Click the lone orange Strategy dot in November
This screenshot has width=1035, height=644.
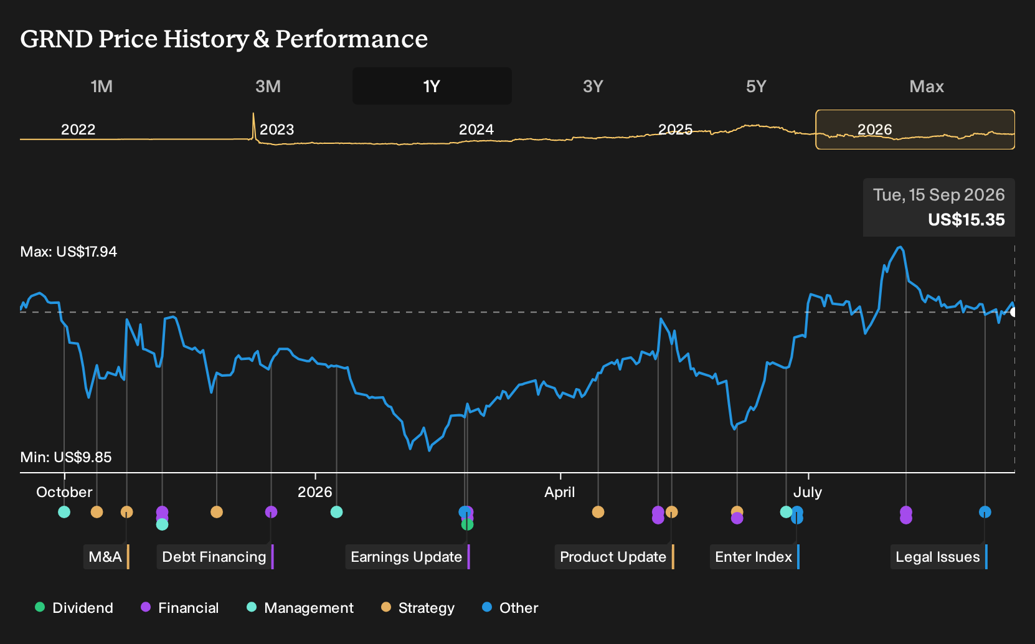[217, 512]
